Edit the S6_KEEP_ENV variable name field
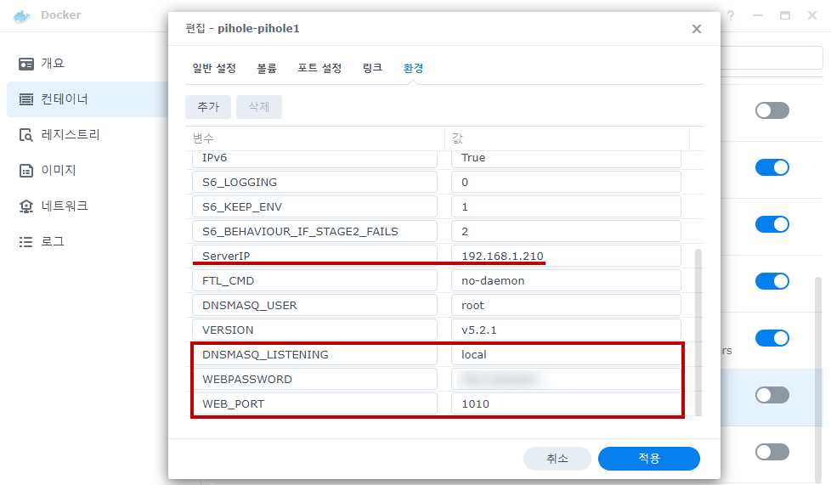831x485 pixels. [314, 206]
